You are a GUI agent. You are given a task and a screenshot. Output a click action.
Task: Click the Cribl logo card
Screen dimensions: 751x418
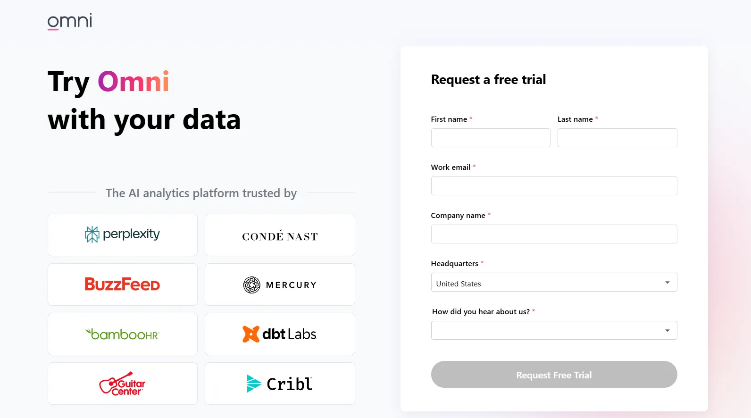click(x=280, y=384)
